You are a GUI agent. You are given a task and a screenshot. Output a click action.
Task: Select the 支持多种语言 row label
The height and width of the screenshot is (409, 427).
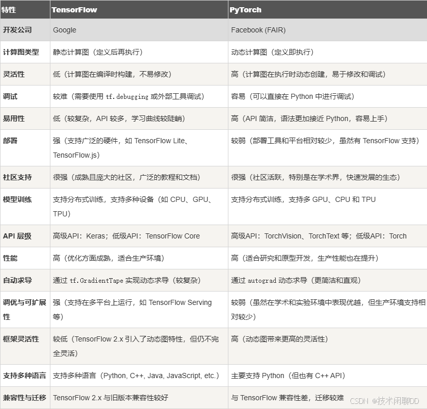pos(25,376)
